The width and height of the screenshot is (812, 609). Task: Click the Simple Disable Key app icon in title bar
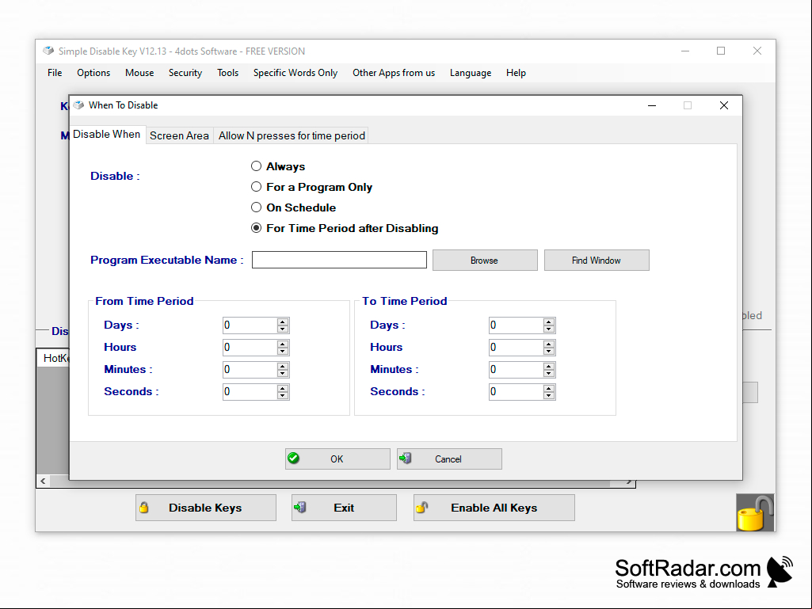[x=48, y=51]
